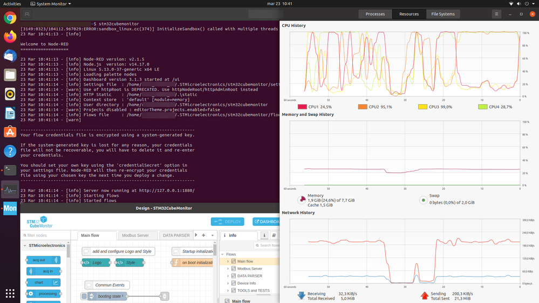The image size is (539, 303).
Task: Open System Monitor app menu in top bar
Action: click(x=51, y=4)
